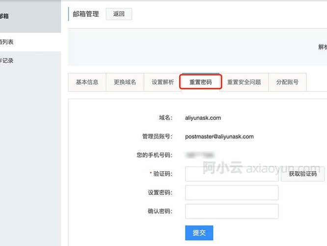Open the 更换域名 tab
The image size is (327, 246).
(x=125, y=82)
